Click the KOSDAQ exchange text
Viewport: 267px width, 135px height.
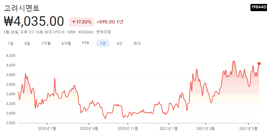click(86, 32)
